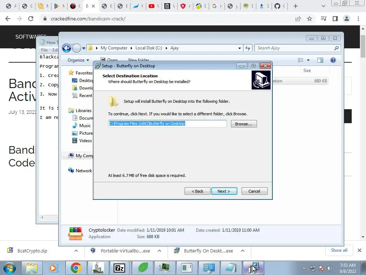
Task: Toggle Chrome side panel icon
Action: click(x=335, y=19)
